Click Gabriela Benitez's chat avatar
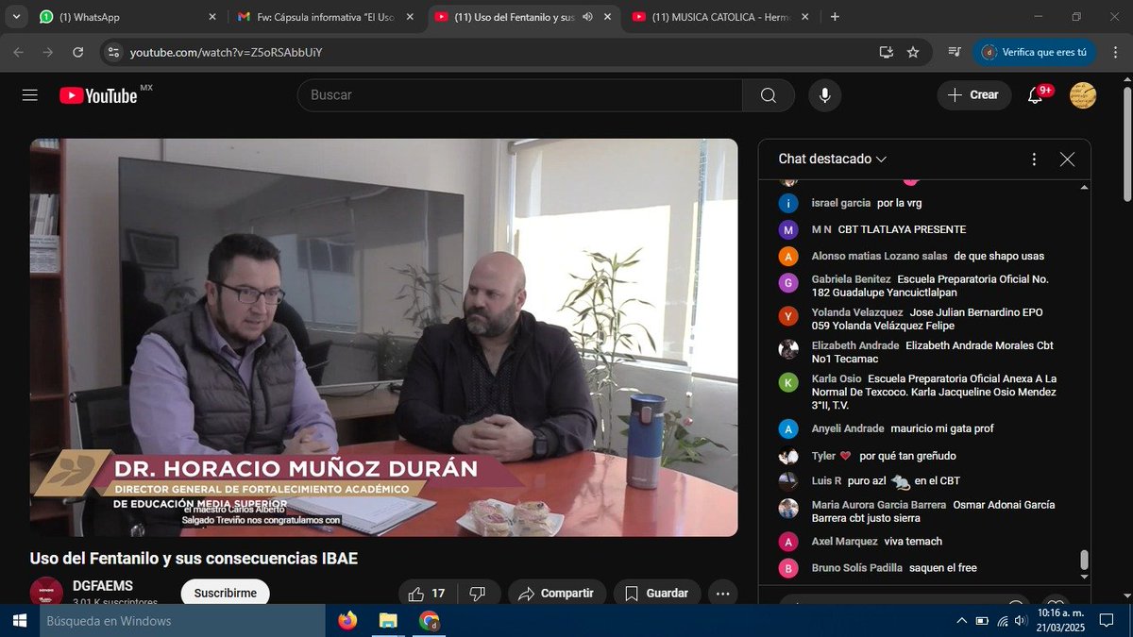Viewport: 1133px width, 637px height. pyautogui.click(x=788, y=283)
